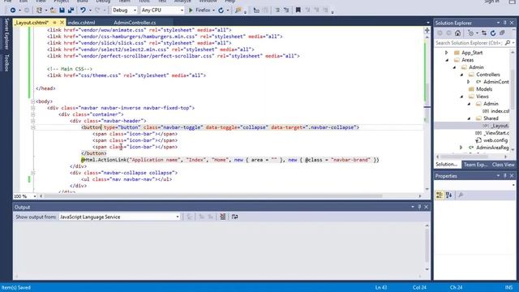
Task: Click the Search Solution Explorer input field
Action: [x=469, y=43]
